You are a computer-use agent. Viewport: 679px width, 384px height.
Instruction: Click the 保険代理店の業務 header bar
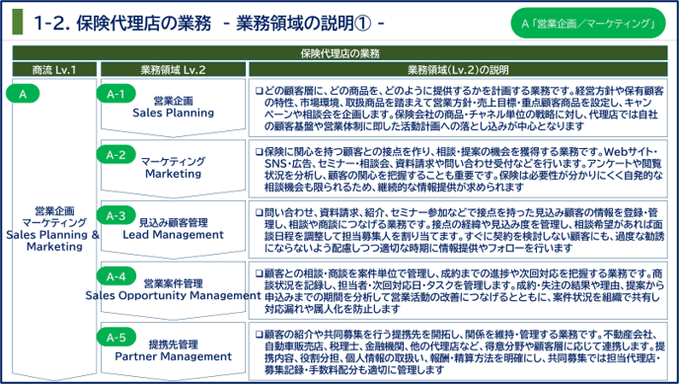[339, 53]
